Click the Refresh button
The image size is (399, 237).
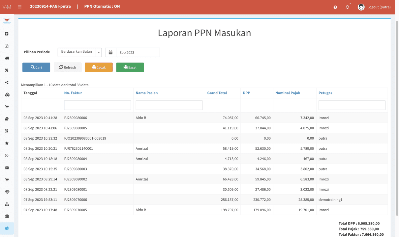click(x=68, y=67)
